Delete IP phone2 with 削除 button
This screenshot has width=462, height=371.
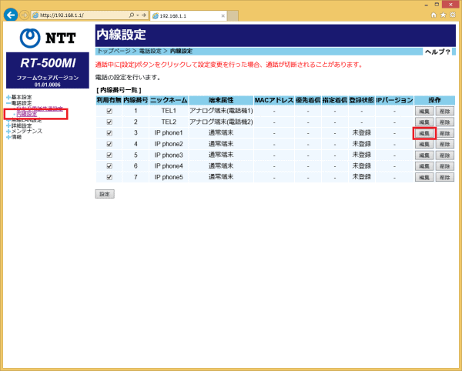[445, 144]
